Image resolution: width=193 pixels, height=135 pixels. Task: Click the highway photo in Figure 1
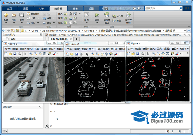point(33,79)
